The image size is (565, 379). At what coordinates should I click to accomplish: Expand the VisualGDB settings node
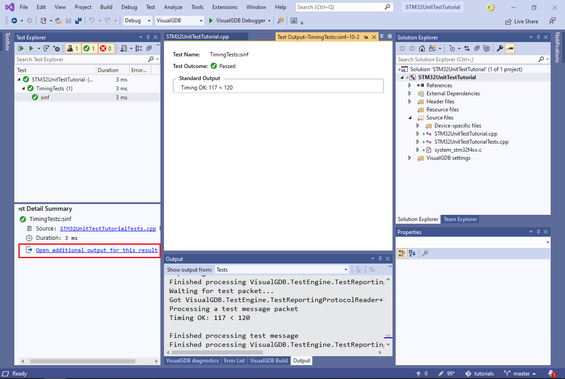(410, 158)
